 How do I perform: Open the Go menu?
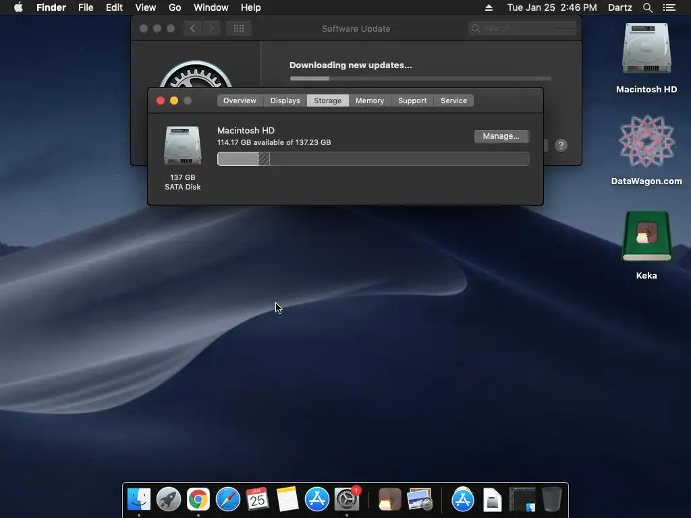pyautogui.click(x=175, y=7)
